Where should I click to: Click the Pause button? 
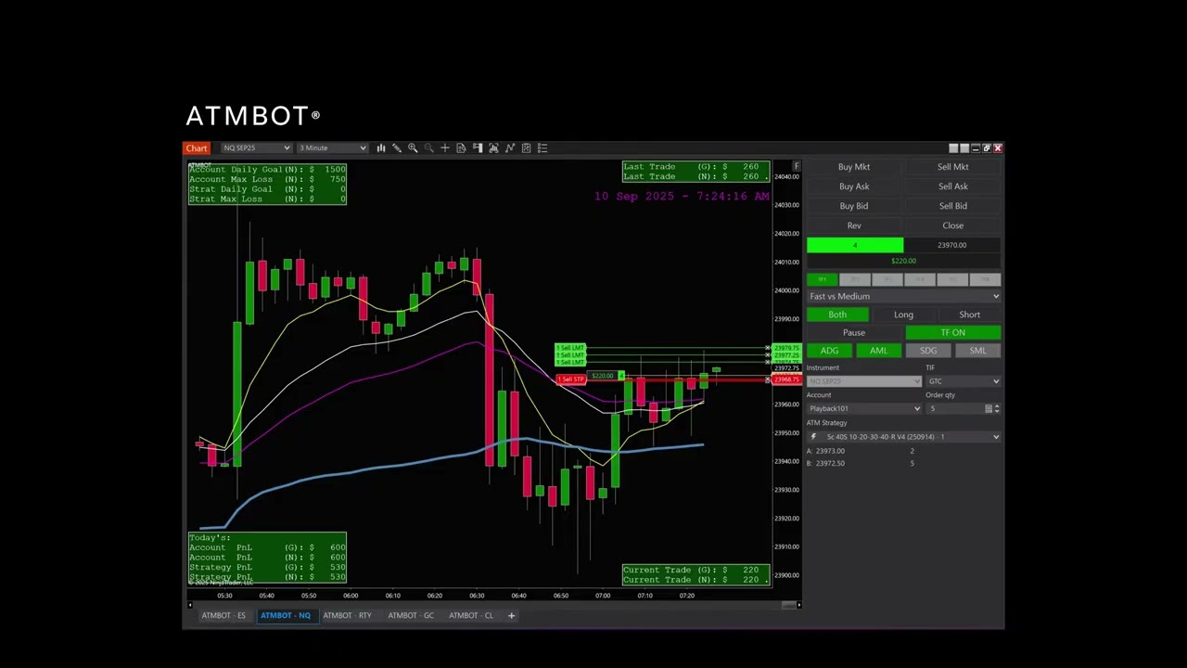854,332
